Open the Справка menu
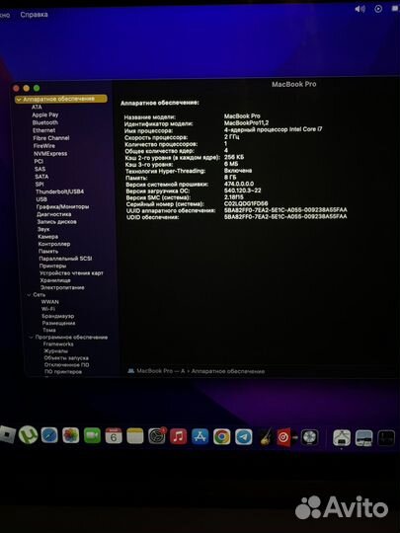This screenshot has height=533, width=400. (x=34, y=15)
